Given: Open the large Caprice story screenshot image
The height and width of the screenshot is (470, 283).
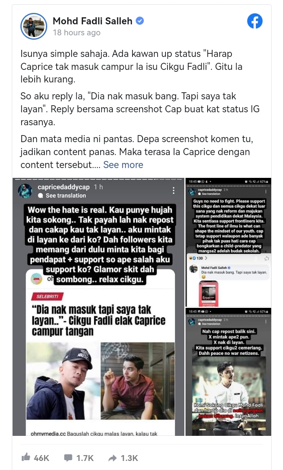Looking at the screenshot, I should tap(98, 307).
